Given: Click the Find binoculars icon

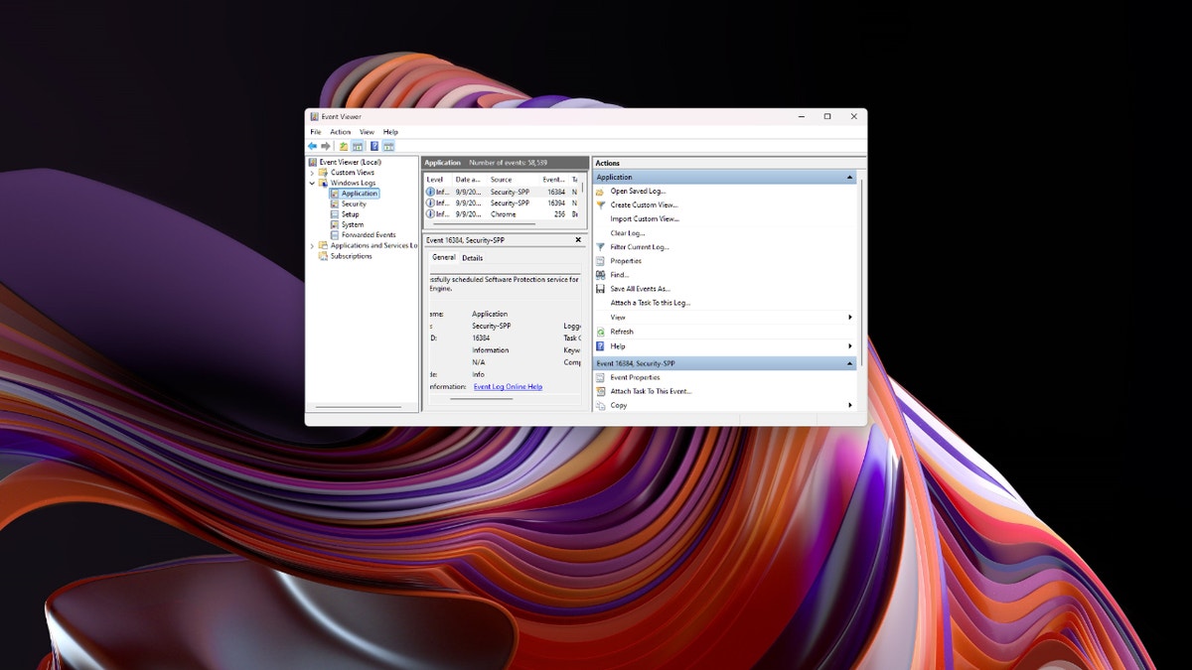Looking at the screenshot, I should 600,275.
